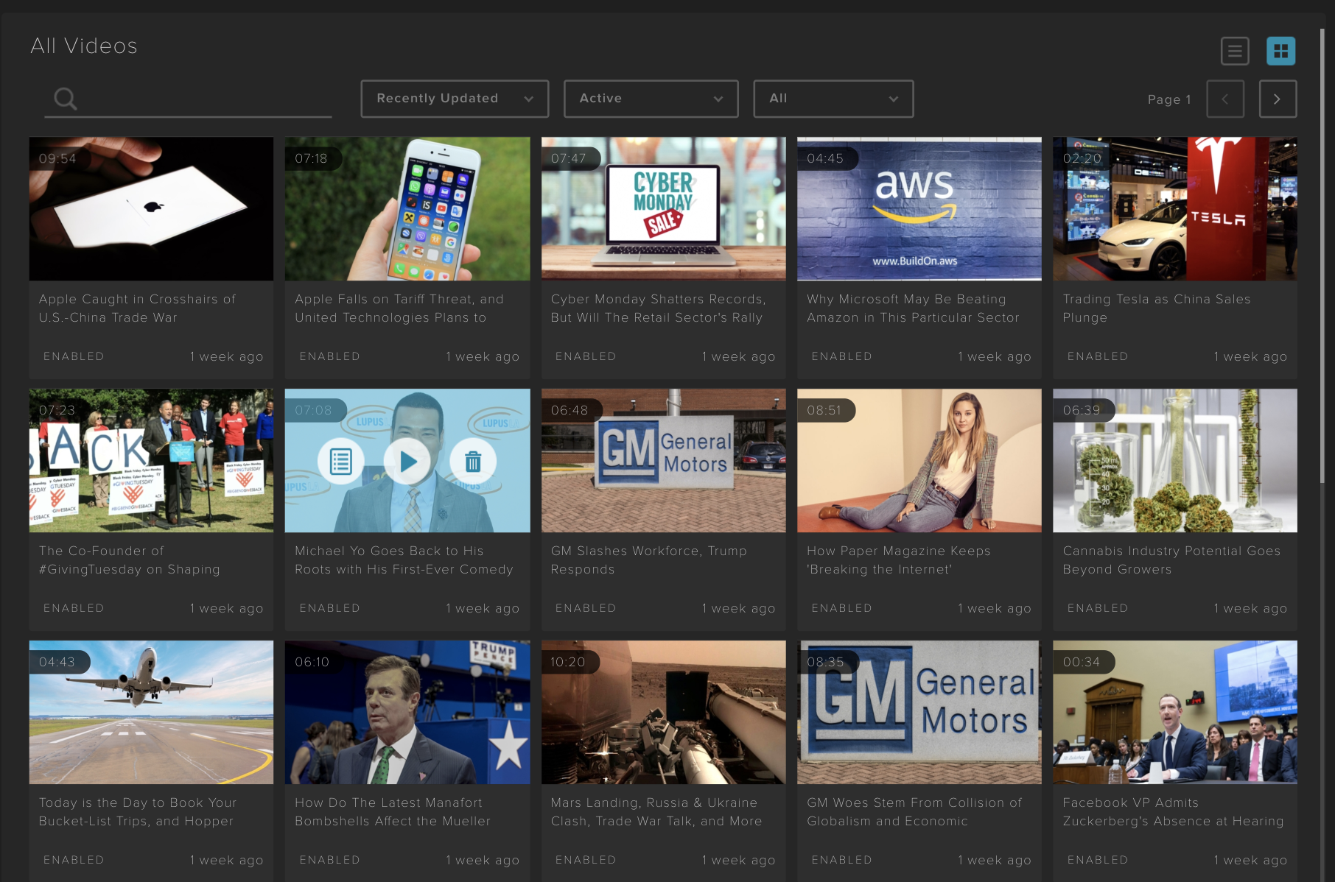This screenshot has width=1335, height=882.
Task: Open the Manafort Bombshells video thumbnail
Action: pos(407,713)
